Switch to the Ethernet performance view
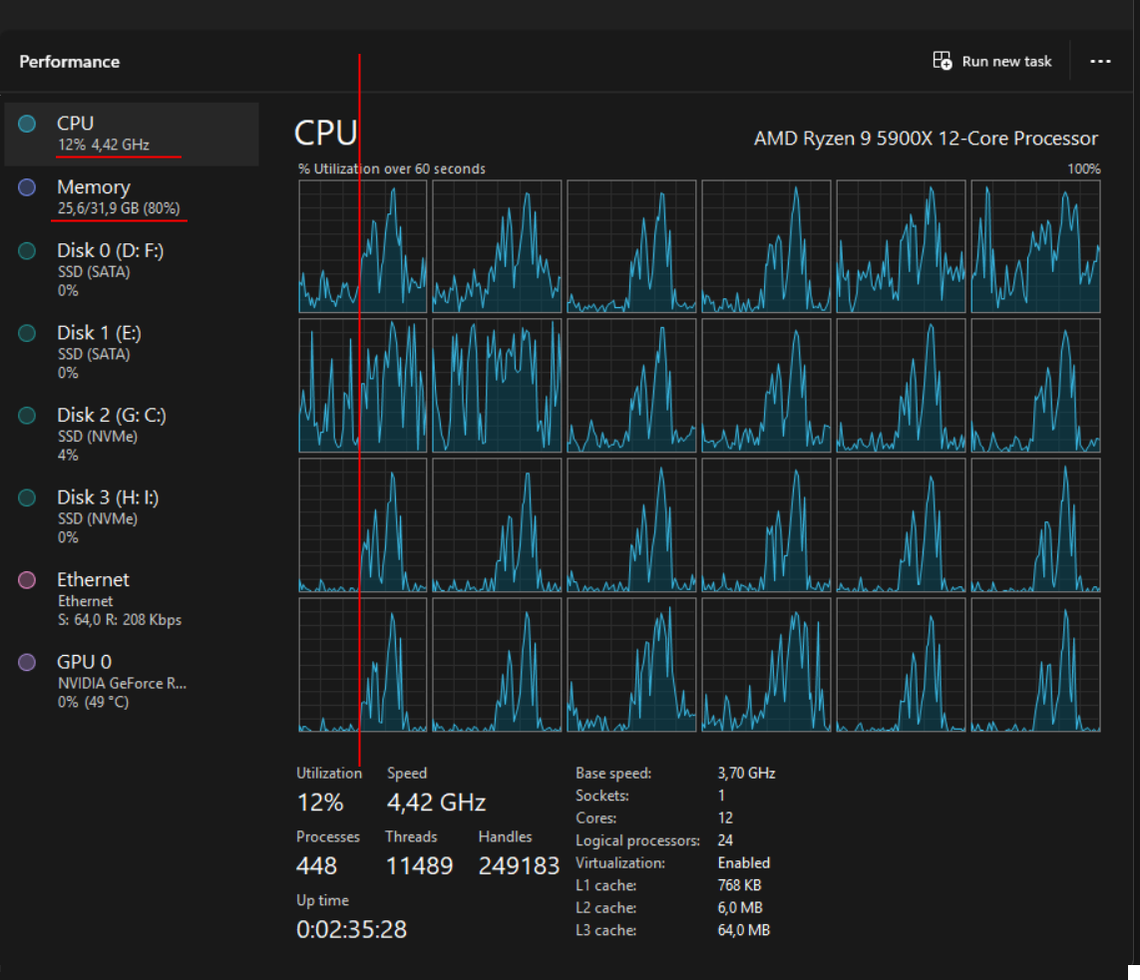1140x980 pixels. (x=131, y=599)
